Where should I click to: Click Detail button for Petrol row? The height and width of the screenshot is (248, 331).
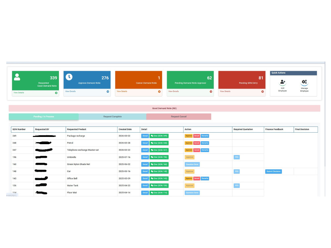coord(145,143)
